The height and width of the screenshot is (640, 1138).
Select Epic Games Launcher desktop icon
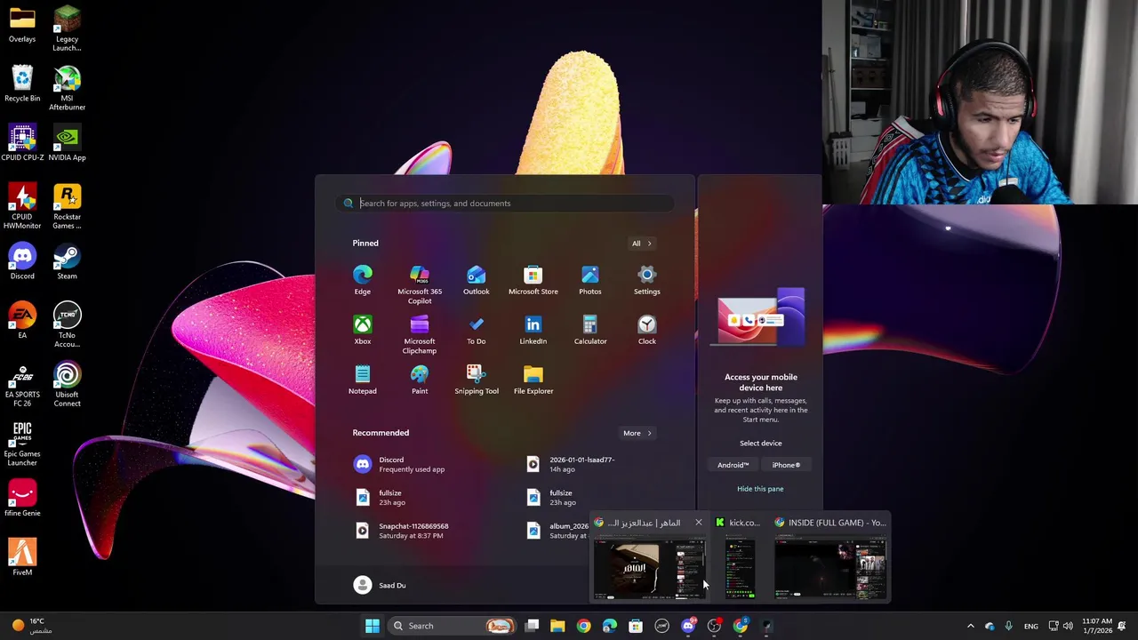pyautogui.click(x=22, y=444)
